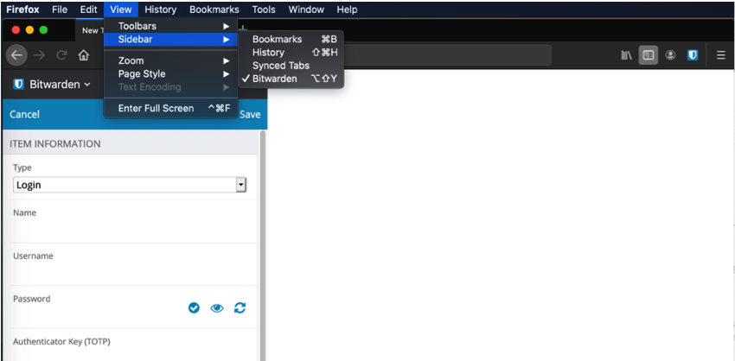Open the Tools menu

[264, 9]
